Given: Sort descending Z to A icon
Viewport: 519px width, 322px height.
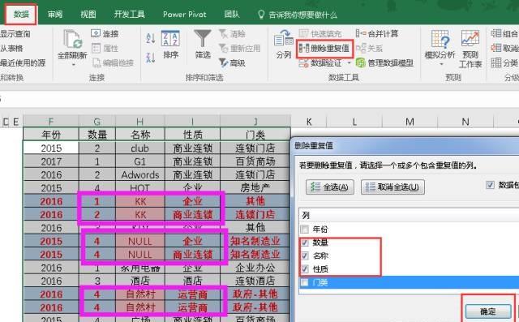Looking at the screenshot, I should pyautogui.click(x=151, y=58).
